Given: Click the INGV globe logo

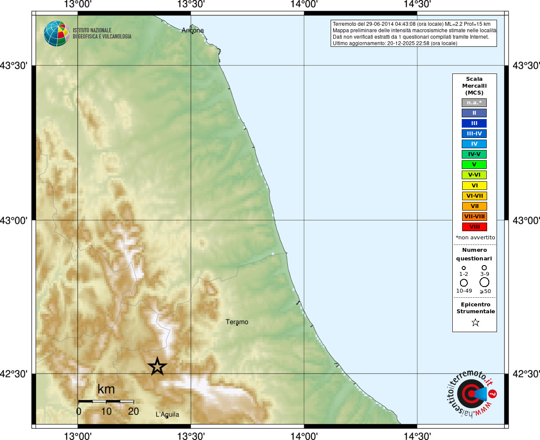Looking at the screenshot, I should tap(56, 34).
